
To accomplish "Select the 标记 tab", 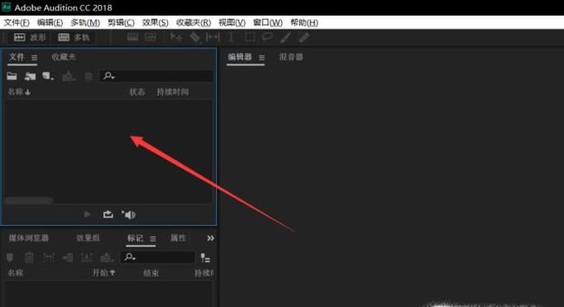I will click(136, 237).
